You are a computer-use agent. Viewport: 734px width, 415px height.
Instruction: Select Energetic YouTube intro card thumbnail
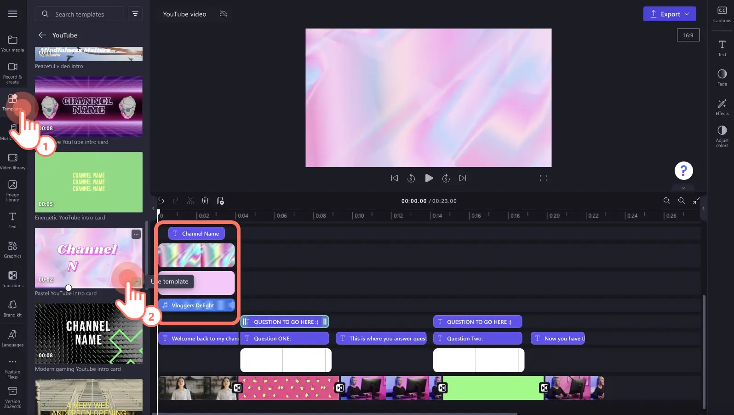(89, 182)
